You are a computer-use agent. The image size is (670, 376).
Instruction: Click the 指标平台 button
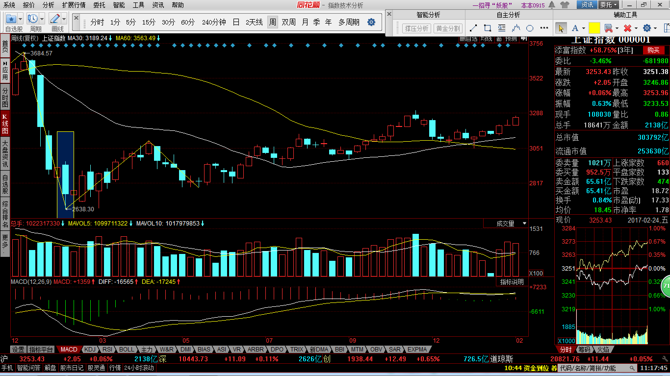[x=41, y=350]
